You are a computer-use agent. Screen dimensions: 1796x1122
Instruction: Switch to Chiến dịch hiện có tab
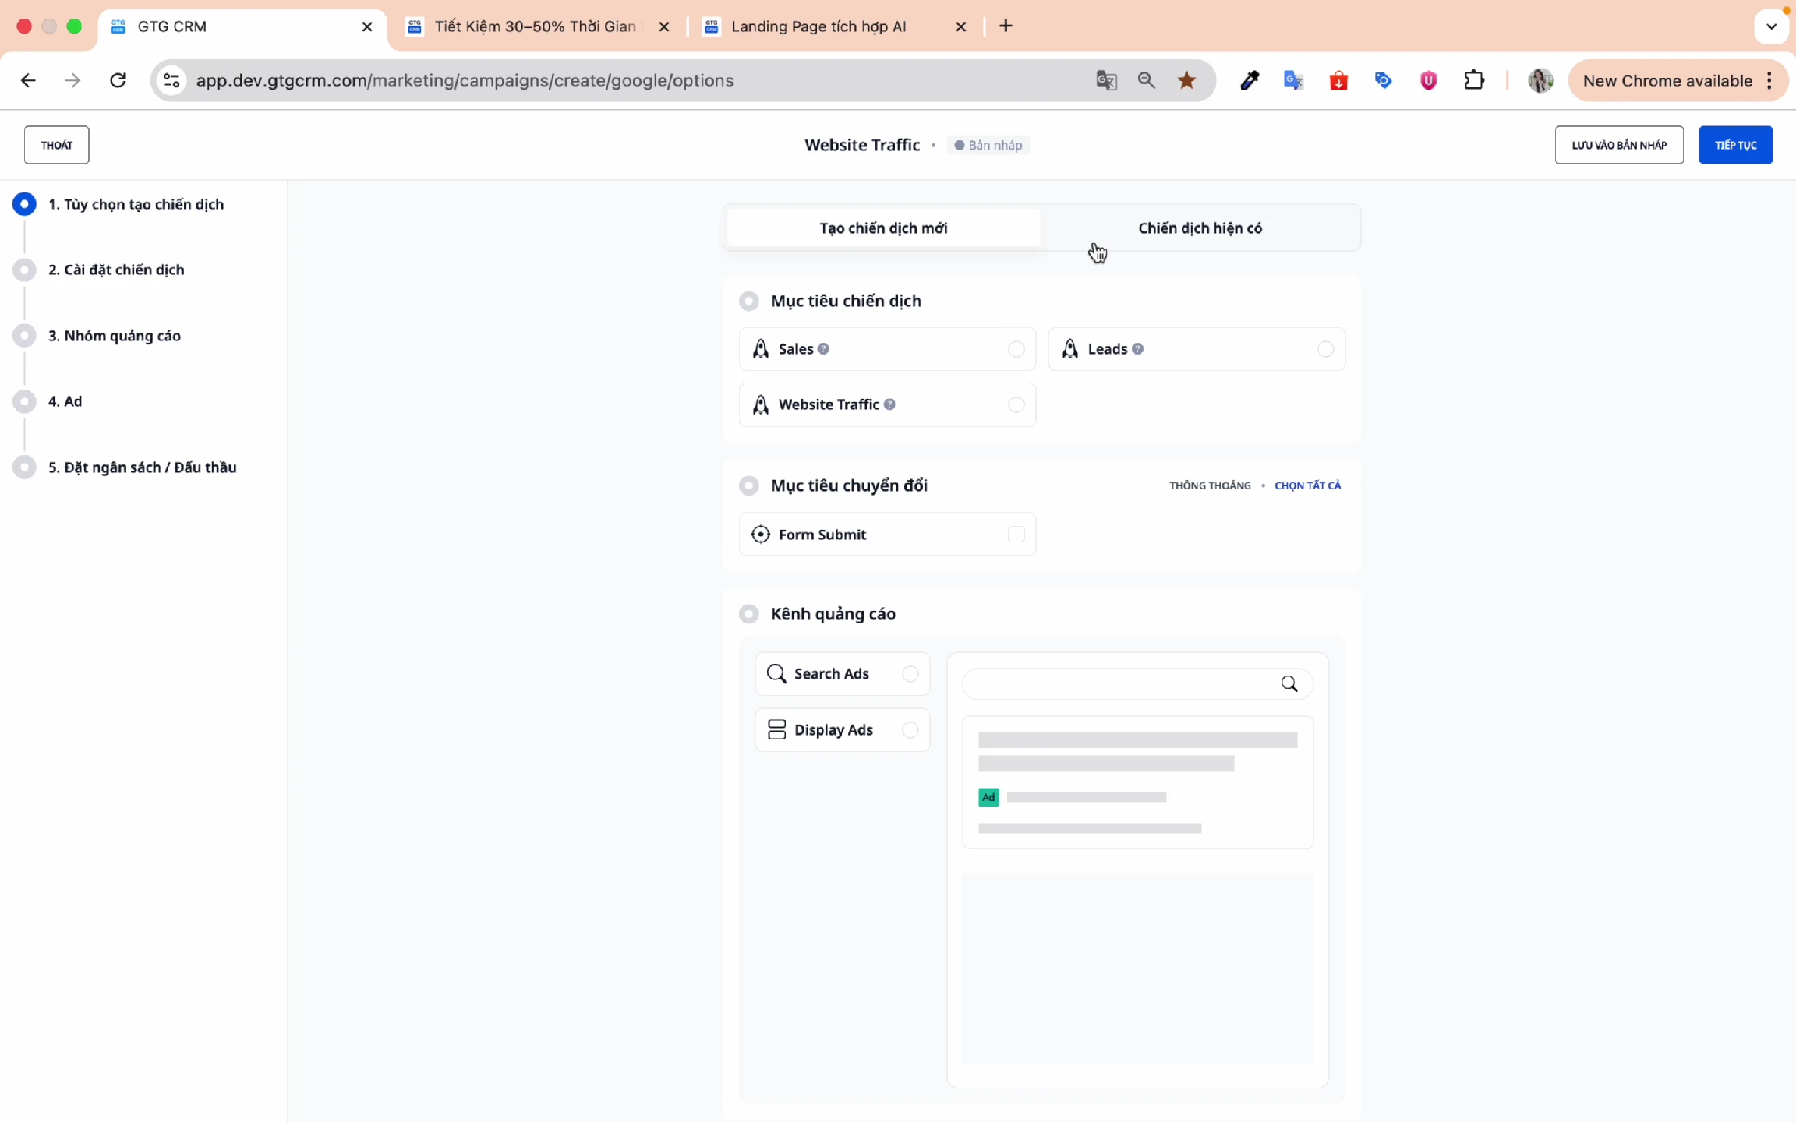click(1200, 228)
